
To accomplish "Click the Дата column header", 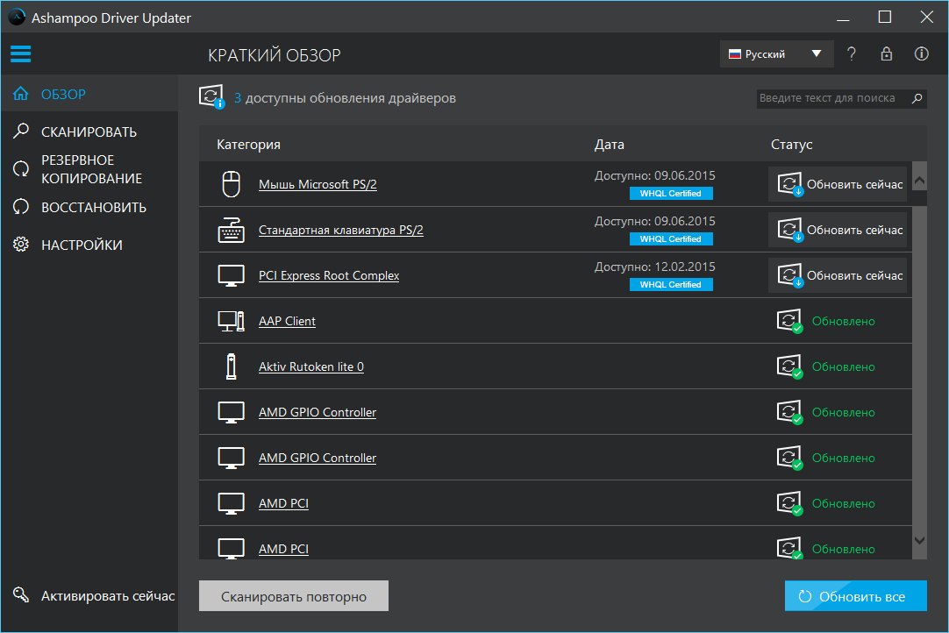I will 609,145.
